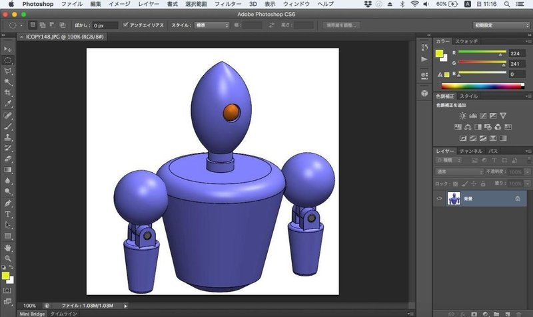Open the Color panel options menu
533x317 pixels.
528,41
